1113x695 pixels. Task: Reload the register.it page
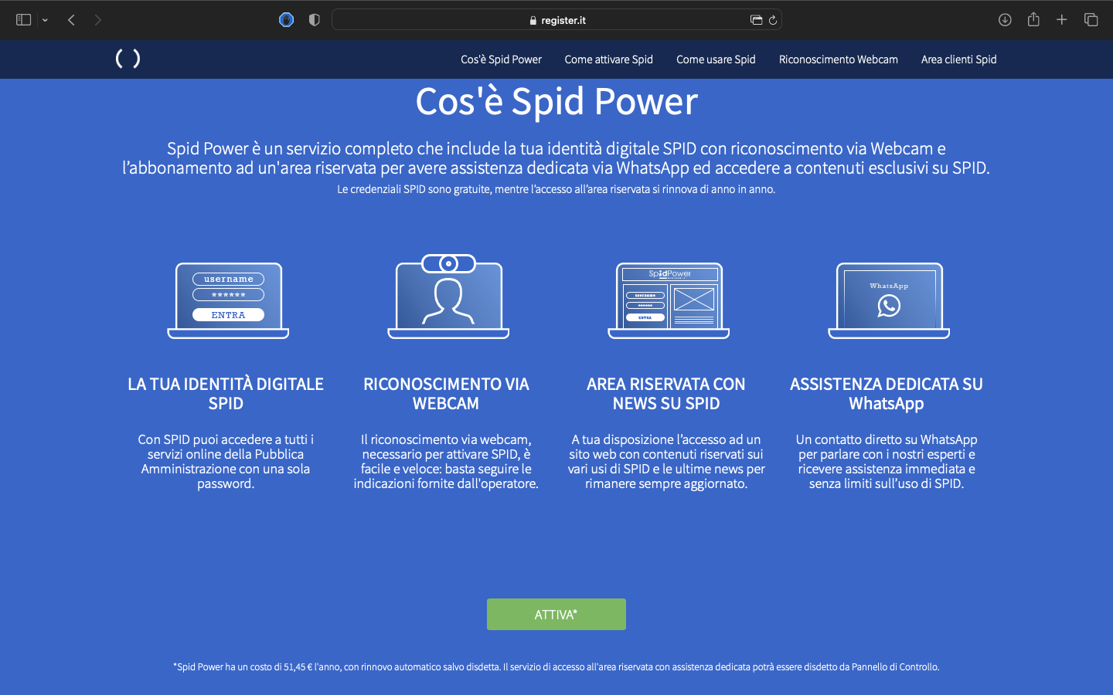774,19
